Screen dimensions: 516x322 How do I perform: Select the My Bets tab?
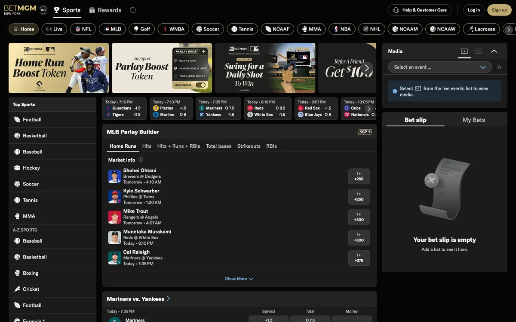click(474, 120)
